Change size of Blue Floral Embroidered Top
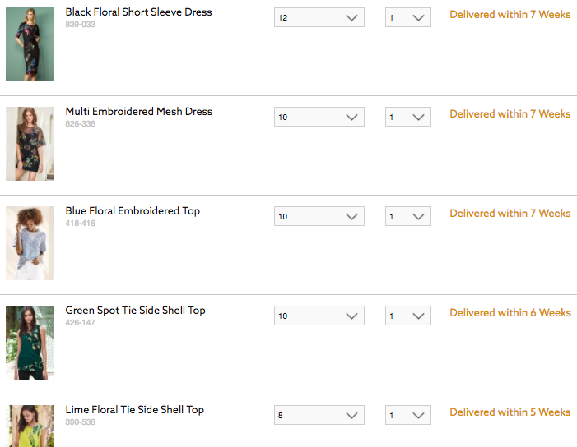 (319, 216)
